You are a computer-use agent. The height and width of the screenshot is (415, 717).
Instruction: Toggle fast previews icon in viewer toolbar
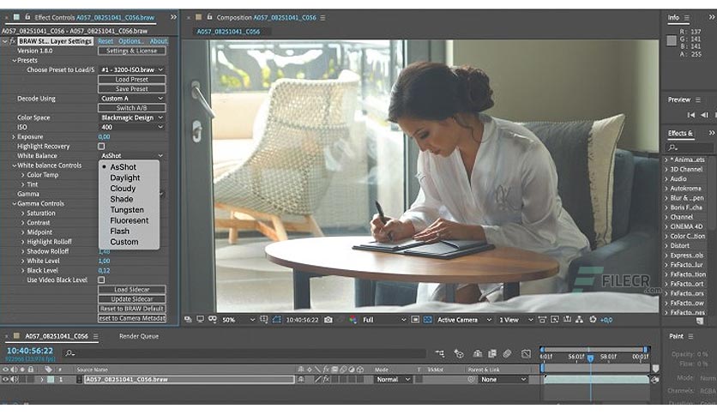555,320
